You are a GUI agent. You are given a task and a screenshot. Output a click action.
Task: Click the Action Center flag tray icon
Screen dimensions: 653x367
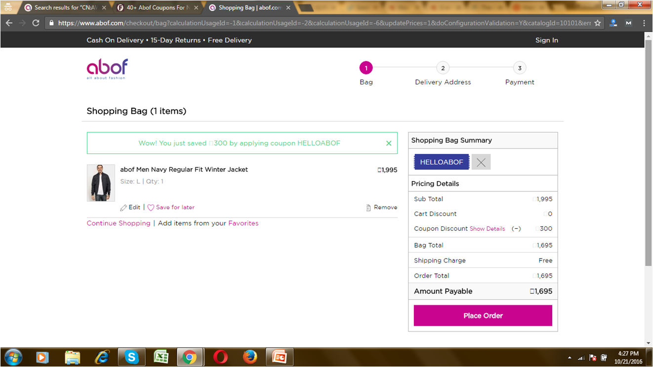[x=593, y=358]
